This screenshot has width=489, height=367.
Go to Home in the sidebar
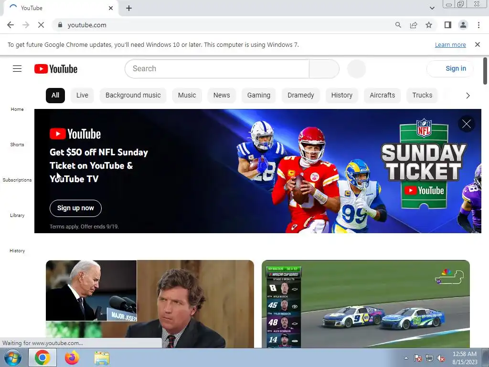(17, 109)
